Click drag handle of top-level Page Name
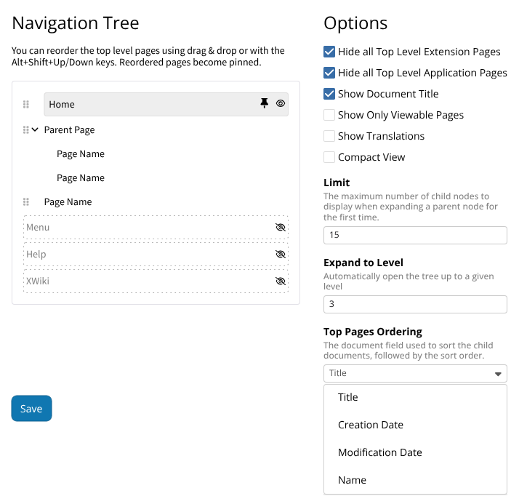This screenshot has height=504, width=519. [26, 201]
